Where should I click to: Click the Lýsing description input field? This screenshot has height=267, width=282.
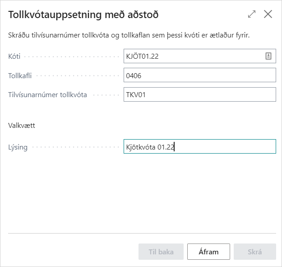[x=199, y=146]
